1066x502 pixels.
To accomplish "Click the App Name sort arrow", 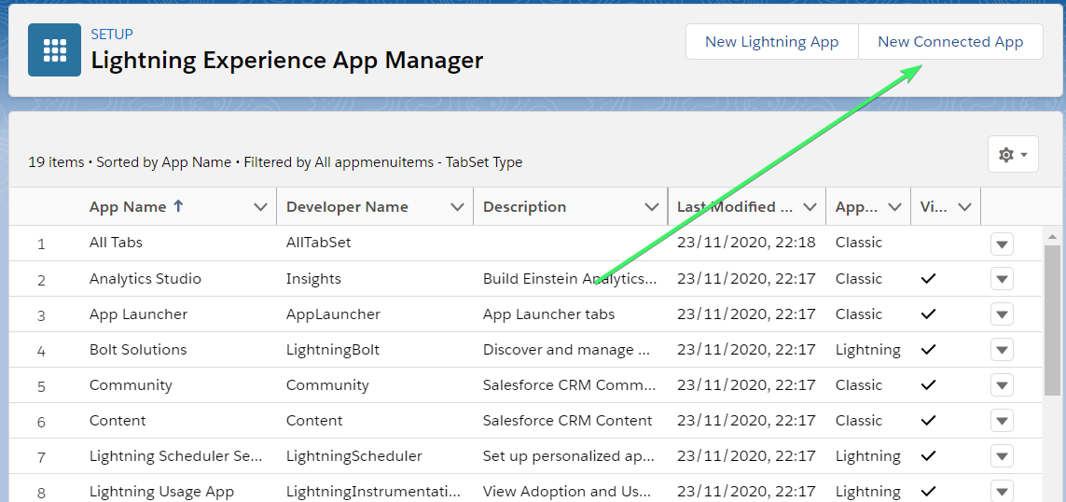I will pos(178,206).
